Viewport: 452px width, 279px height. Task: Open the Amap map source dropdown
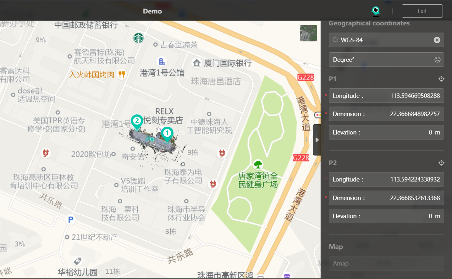click(x=386, y=263)
